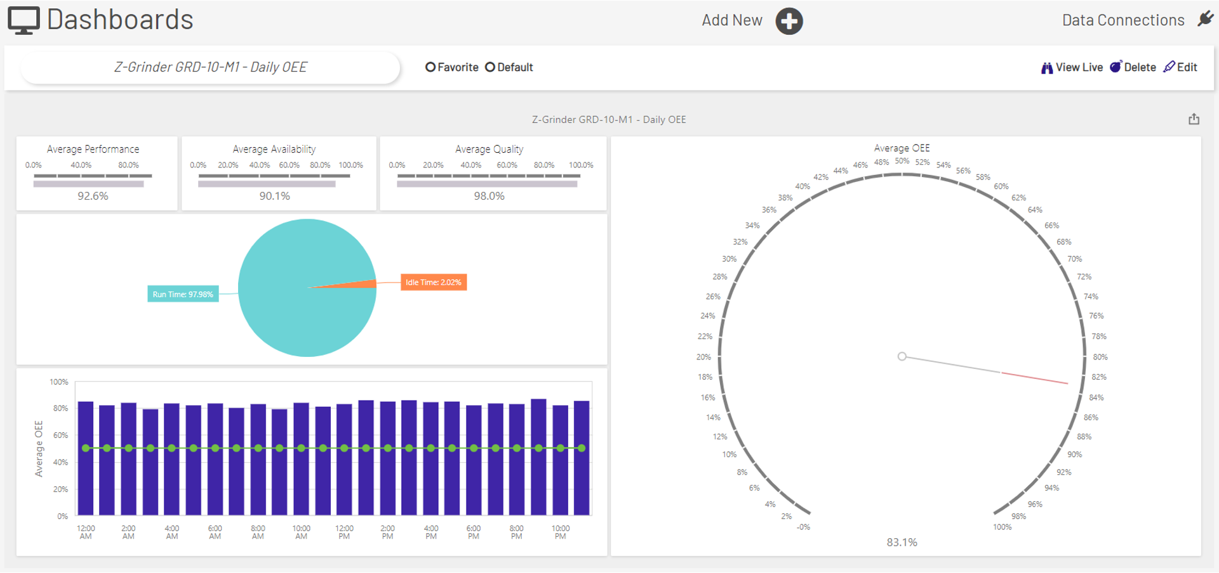Click the Add New plus icon
The width and height of the screenshot is (1219, 573).
click(x=789, y=20)
